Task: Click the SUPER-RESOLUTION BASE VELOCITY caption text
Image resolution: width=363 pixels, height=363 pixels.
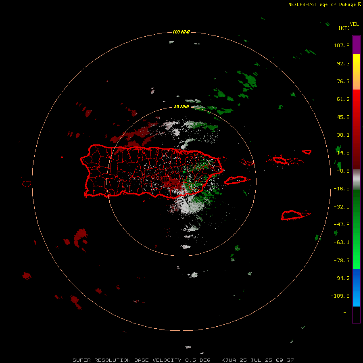Action: 127,360
